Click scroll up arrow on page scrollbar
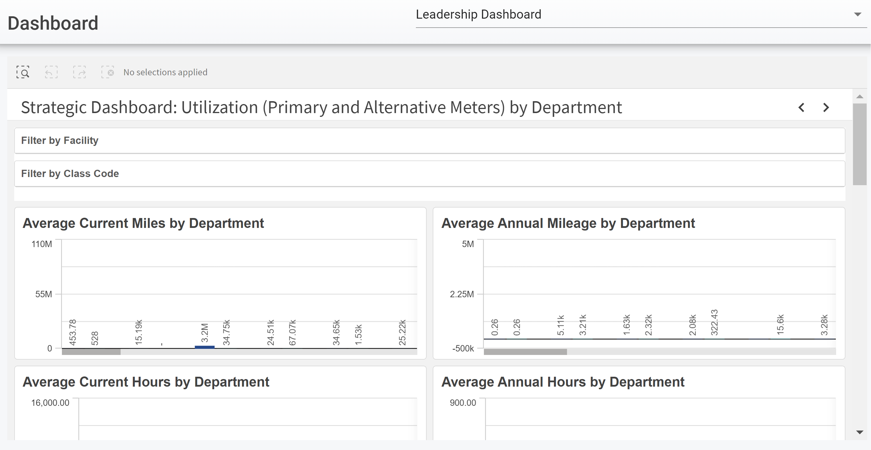The image size is (871, 450). pyautogui.click(x=859, y=97)
